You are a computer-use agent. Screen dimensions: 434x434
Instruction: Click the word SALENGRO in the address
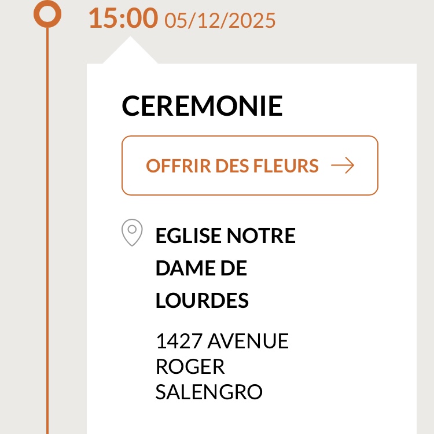(209, 392)
